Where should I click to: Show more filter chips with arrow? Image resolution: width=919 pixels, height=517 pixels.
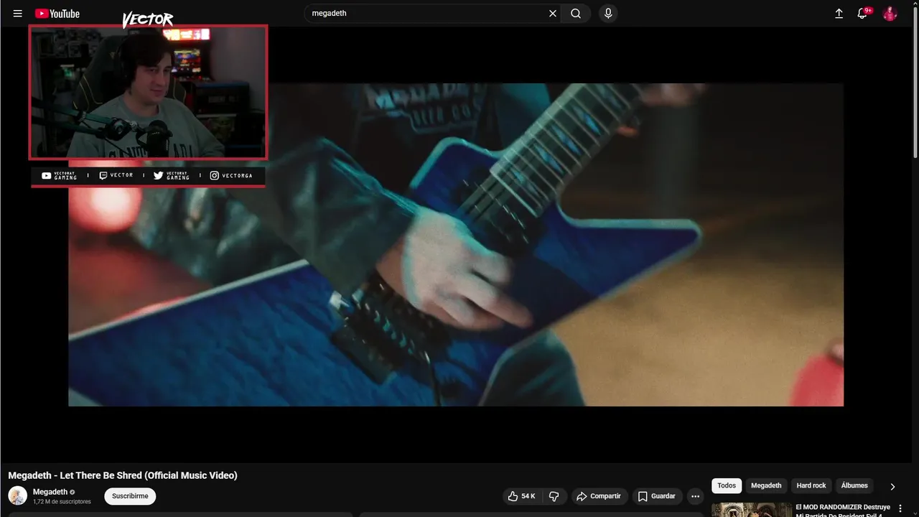click(x=892, y=487)
